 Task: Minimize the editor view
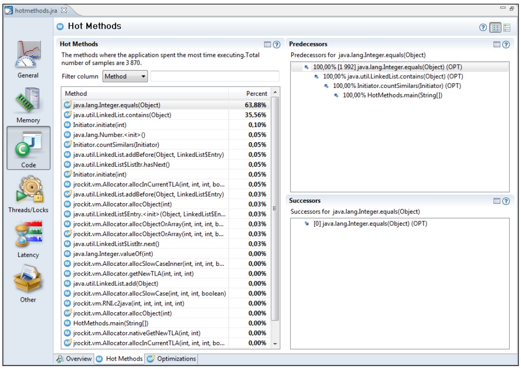503,8
